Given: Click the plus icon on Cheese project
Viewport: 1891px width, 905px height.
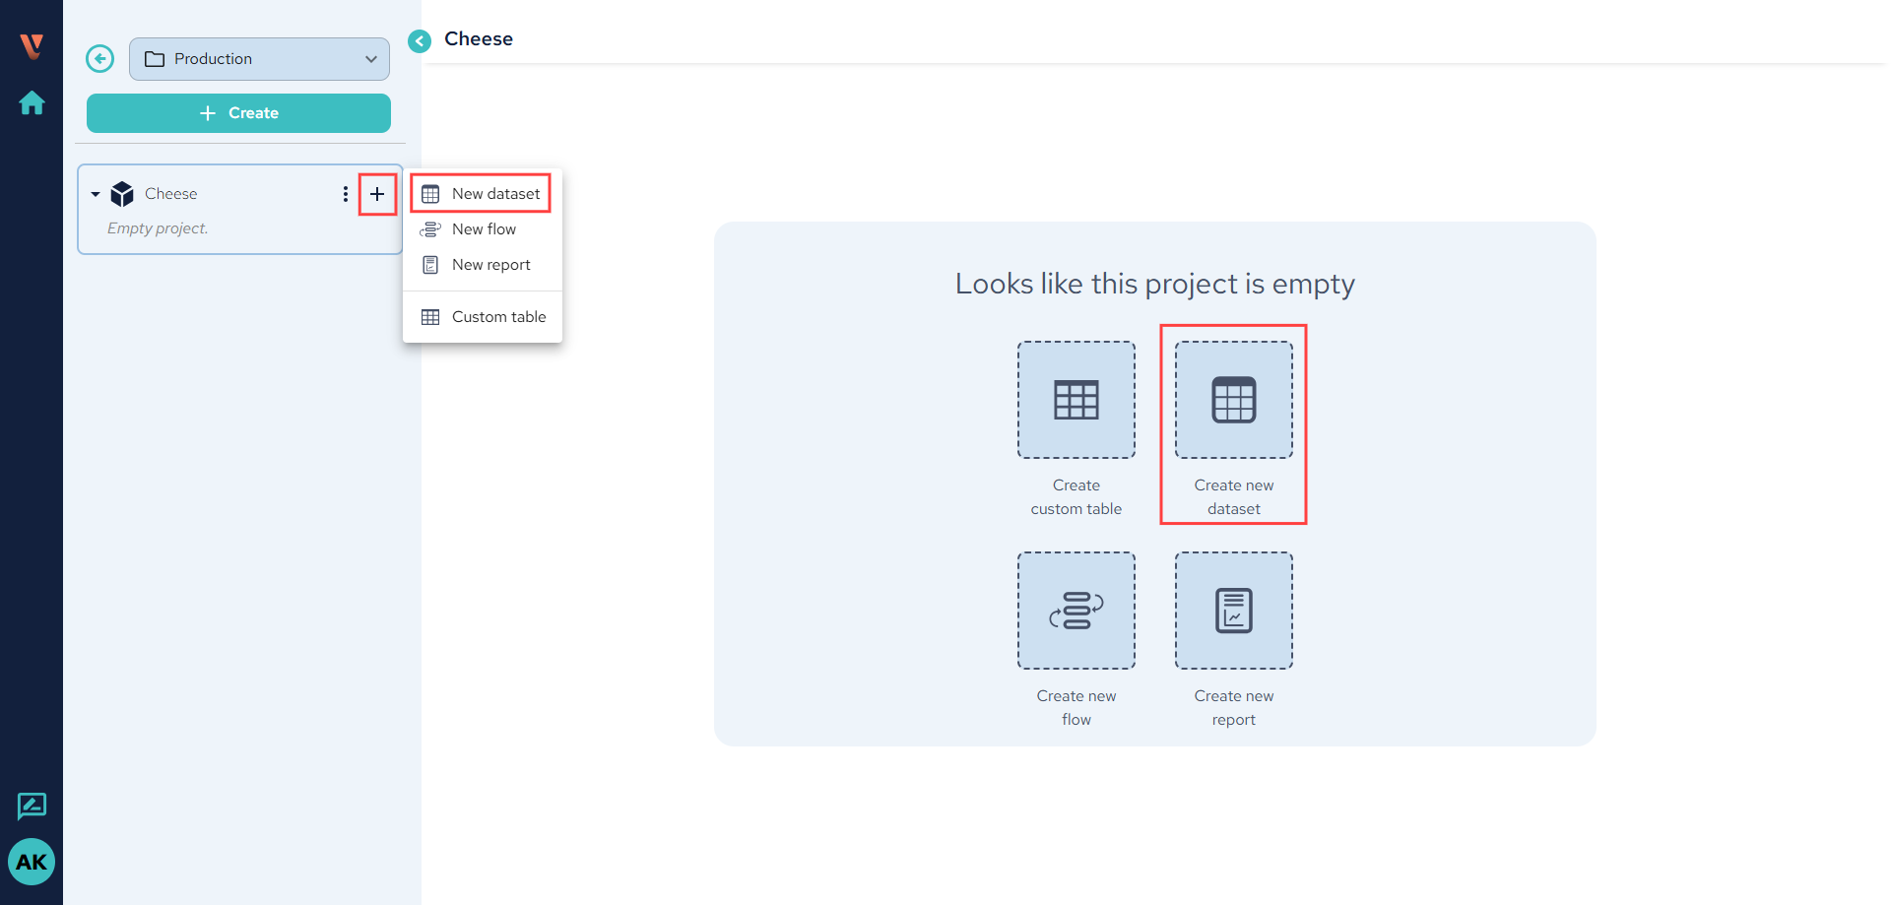Looking at the screenshot, I should [377, 194].
